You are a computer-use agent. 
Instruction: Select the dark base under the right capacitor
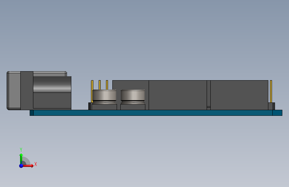coord(133,107)
